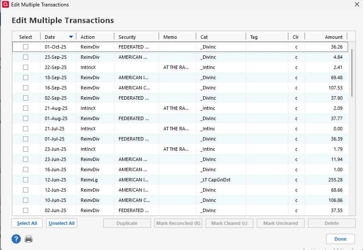Image resolution: width=363 pixels, height=250 pixels.
Task: Click the 69.48 amount cell
Action: pos(337,78)
